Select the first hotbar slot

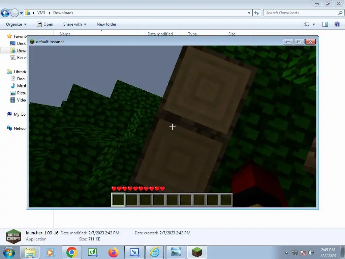[118, 200]
